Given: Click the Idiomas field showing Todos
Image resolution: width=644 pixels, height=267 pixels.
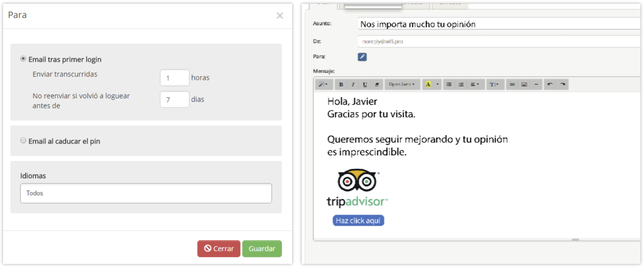Looking at the screenshot, I should pyautogui.click(x=146, y=193).
